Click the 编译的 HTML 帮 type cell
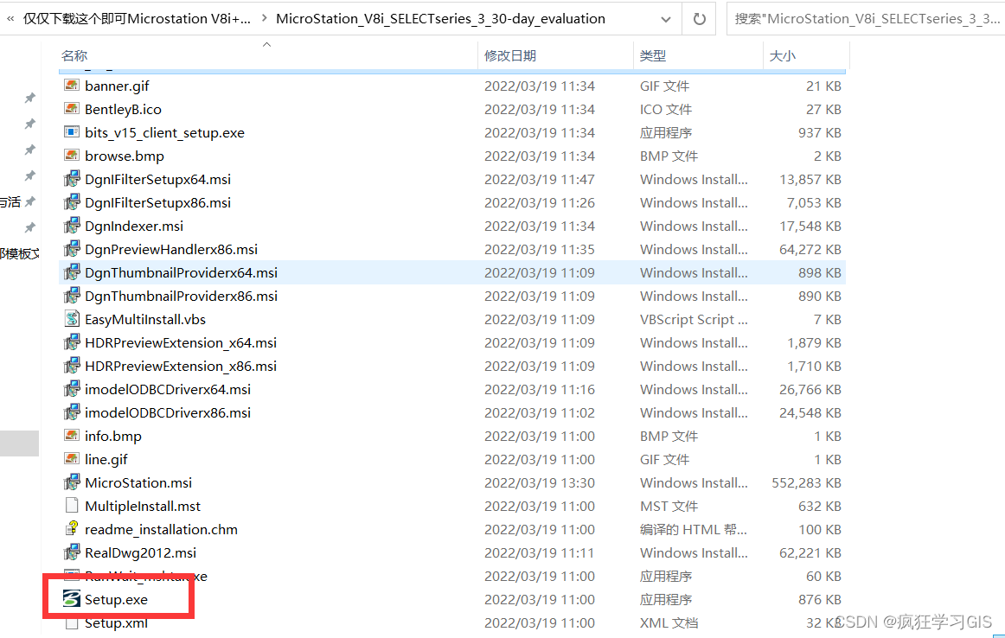 (694, 530)
